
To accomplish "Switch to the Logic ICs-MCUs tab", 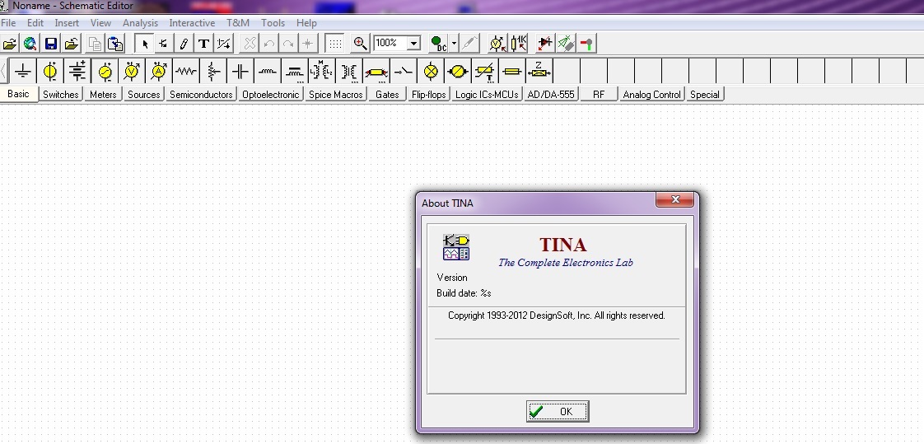I will (x=487, y=95).
